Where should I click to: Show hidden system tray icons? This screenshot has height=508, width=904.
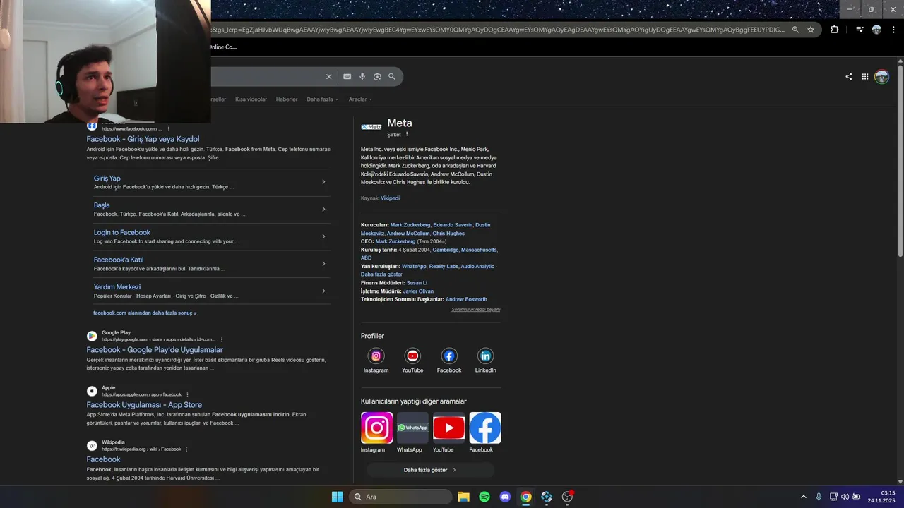803,497
